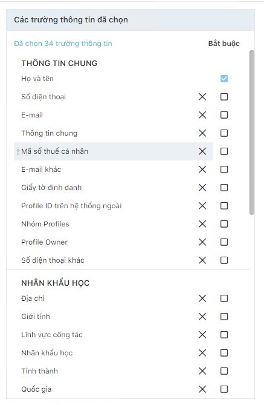Screen dimensions: 264x405
Task: Remove the Quốc gia field
Action: click(202, 389)
